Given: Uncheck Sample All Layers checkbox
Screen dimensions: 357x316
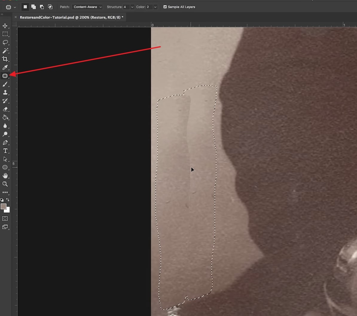Looking at the screenshot, I should tap(165, 7).
